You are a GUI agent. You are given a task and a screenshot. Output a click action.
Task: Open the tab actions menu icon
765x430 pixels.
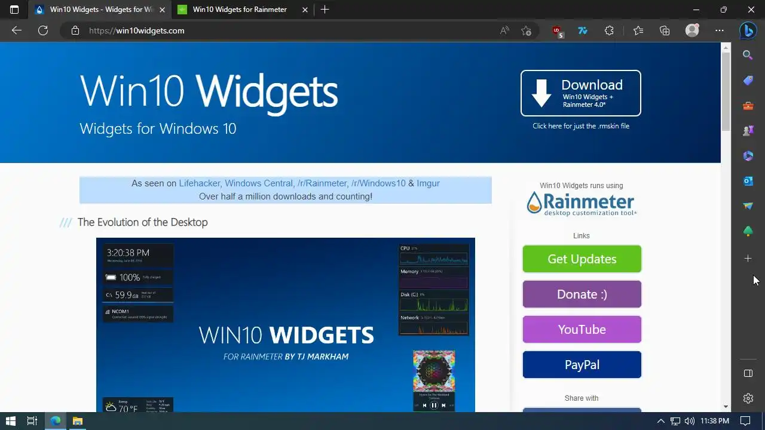coord(14,10)
